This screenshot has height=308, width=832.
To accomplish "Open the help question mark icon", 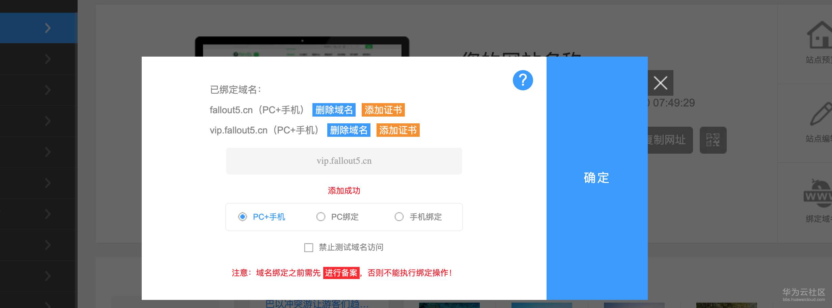I will (x=522, y=80).
